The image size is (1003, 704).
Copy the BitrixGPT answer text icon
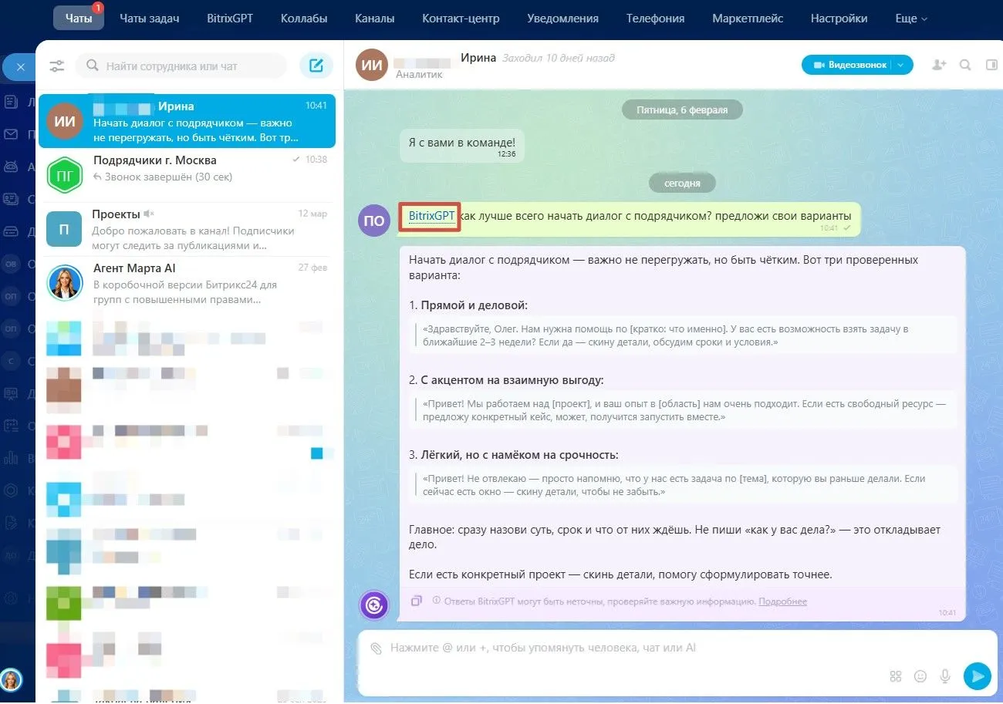[x=417, y=601]
